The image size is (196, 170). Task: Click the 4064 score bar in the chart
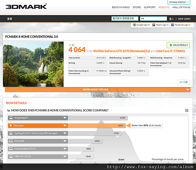point(97,126)
